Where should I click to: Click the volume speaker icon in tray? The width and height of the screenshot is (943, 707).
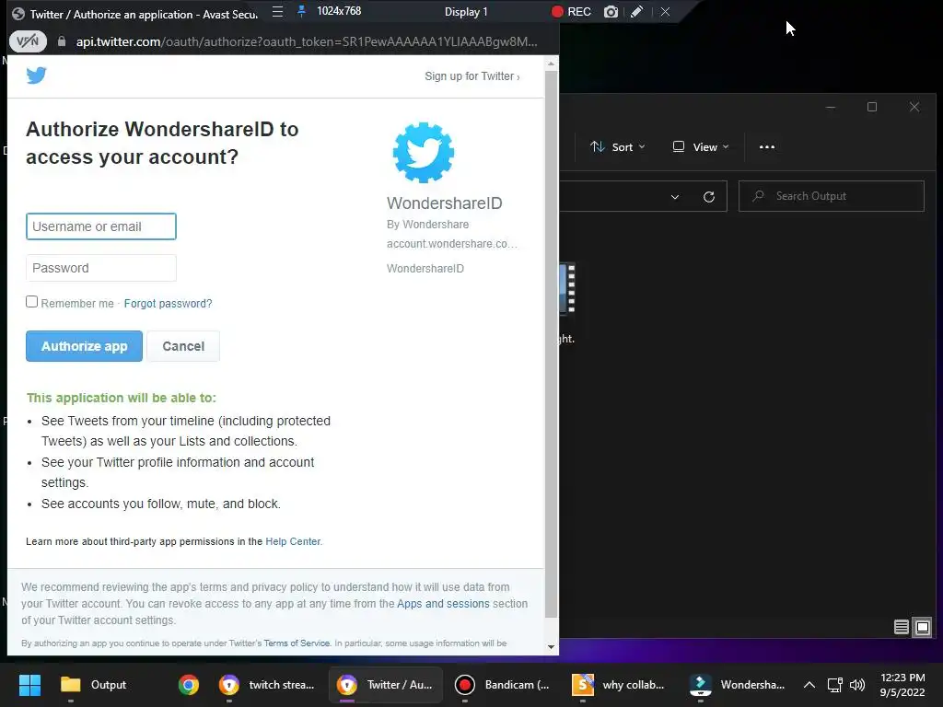[857, 685]
